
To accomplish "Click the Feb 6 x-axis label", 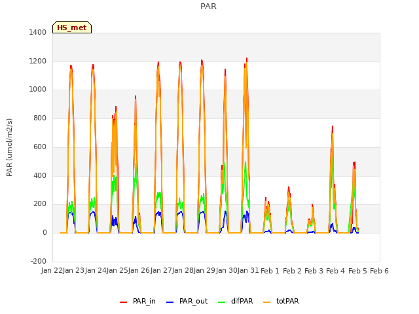I will tap(379, 271).
